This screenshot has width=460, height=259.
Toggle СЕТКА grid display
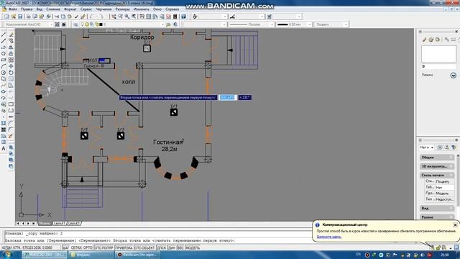click(76, 247)
